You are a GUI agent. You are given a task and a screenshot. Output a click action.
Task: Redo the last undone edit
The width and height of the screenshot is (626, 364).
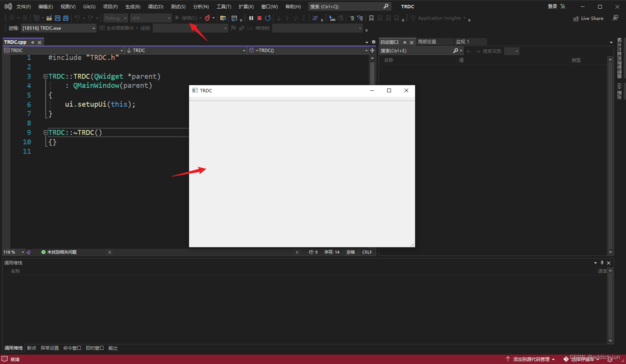tap(90, 18)
